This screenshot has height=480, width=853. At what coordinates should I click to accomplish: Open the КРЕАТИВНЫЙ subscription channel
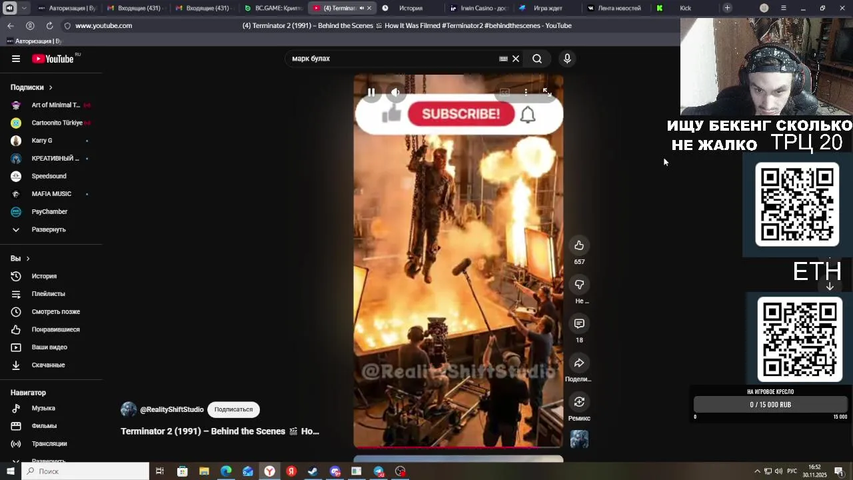tap(51, 158)
